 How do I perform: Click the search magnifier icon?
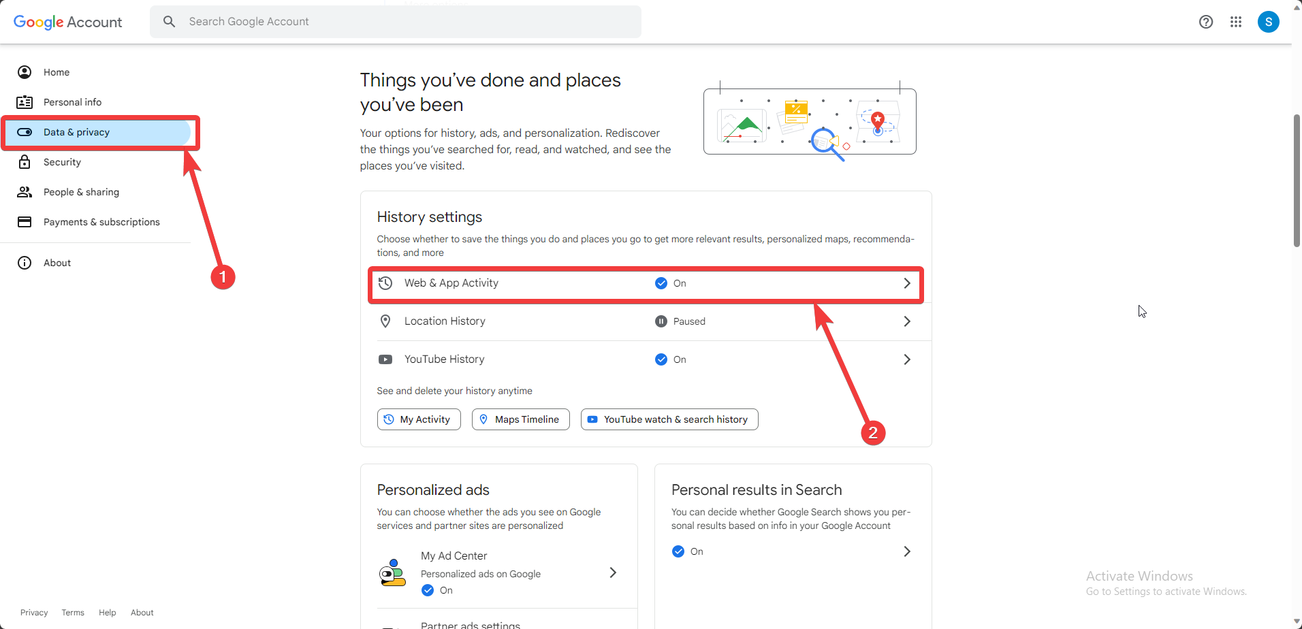coord(170,22)
